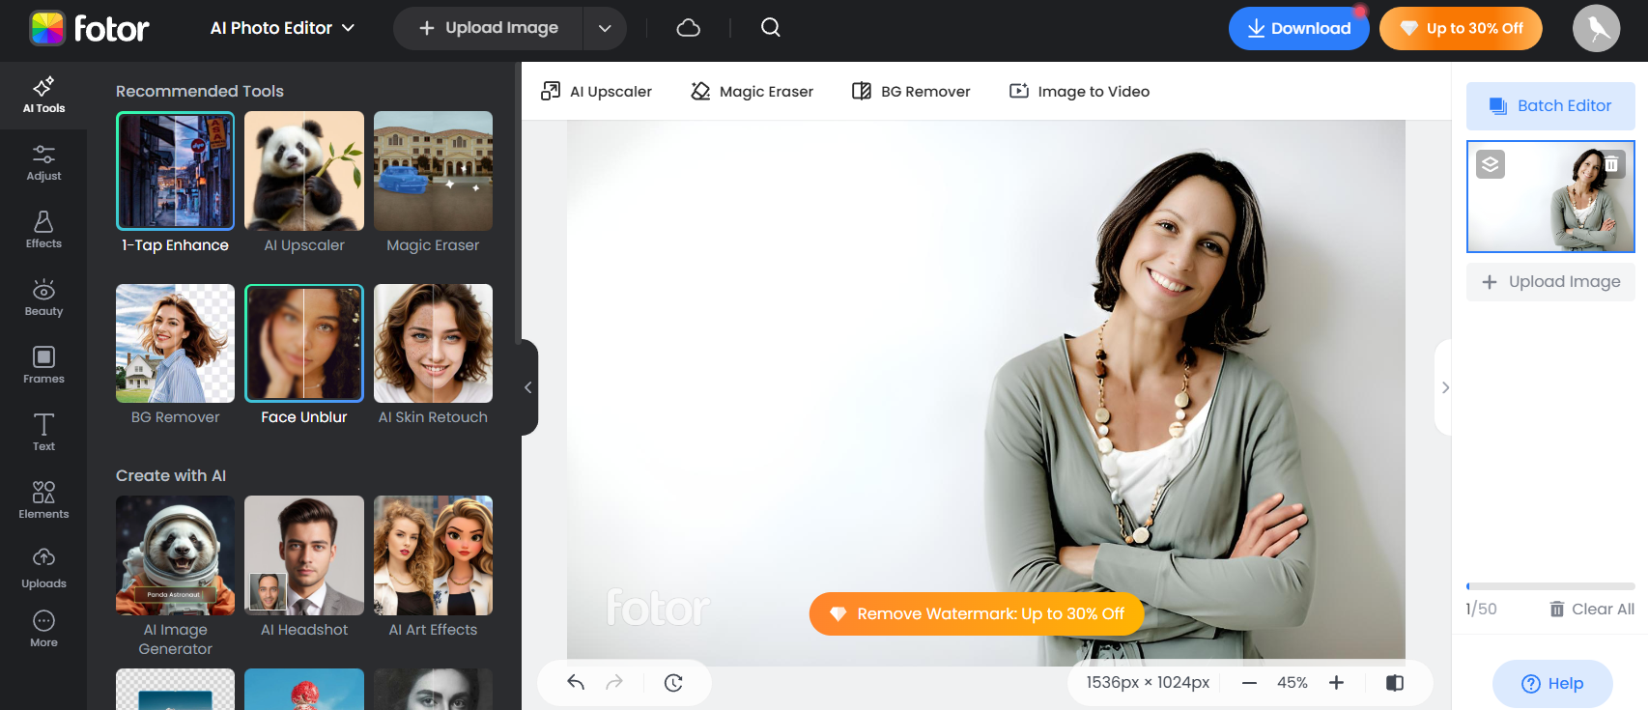
Task: Delete the uploaded image thumbnail
Action: coord(1611,164)
